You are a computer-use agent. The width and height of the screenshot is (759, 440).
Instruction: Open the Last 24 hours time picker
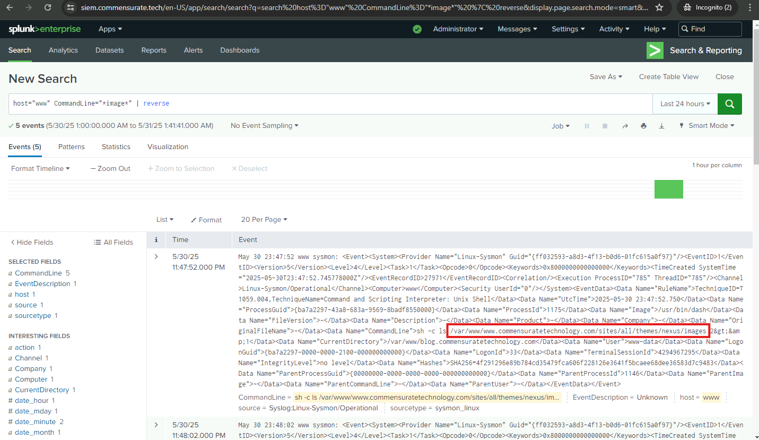685,104
